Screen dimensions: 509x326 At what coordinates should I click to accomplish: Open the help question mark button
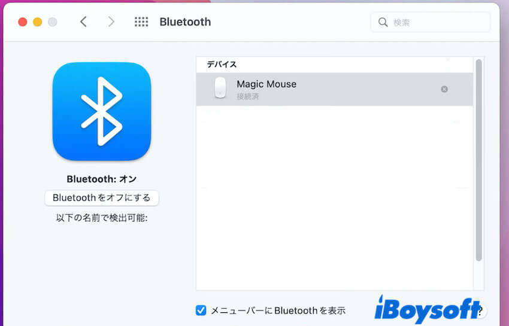coord(481,310)
